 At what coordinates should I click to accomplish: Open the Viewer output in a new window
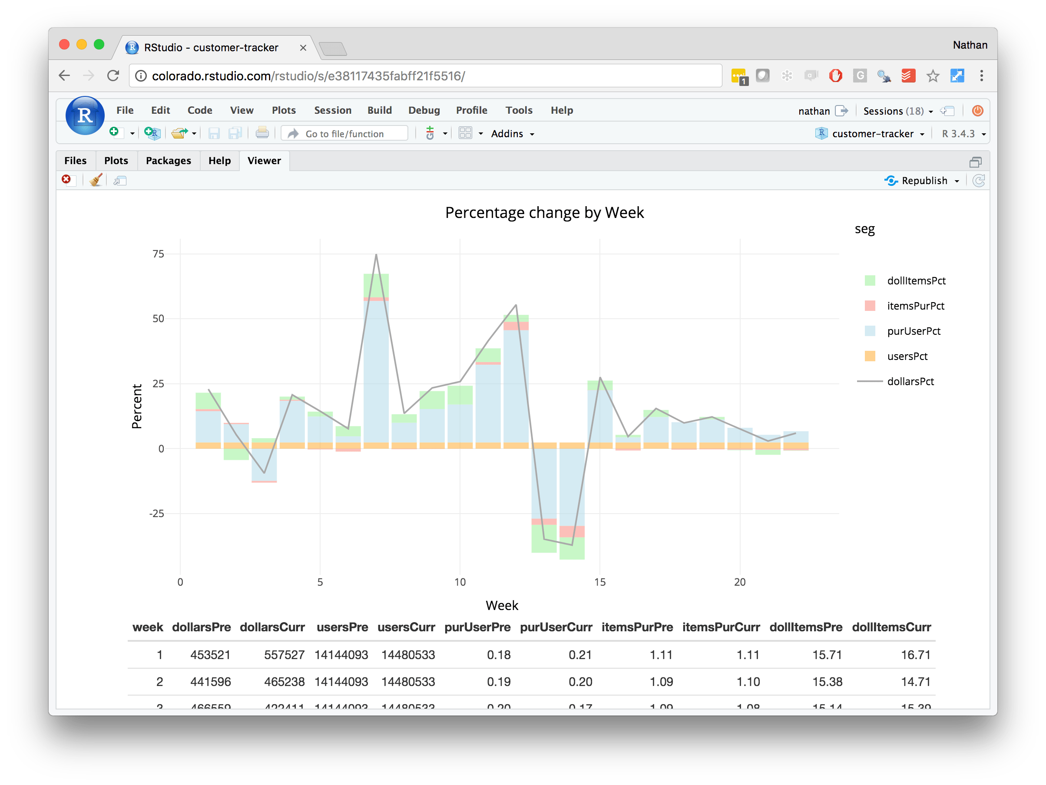120,180
